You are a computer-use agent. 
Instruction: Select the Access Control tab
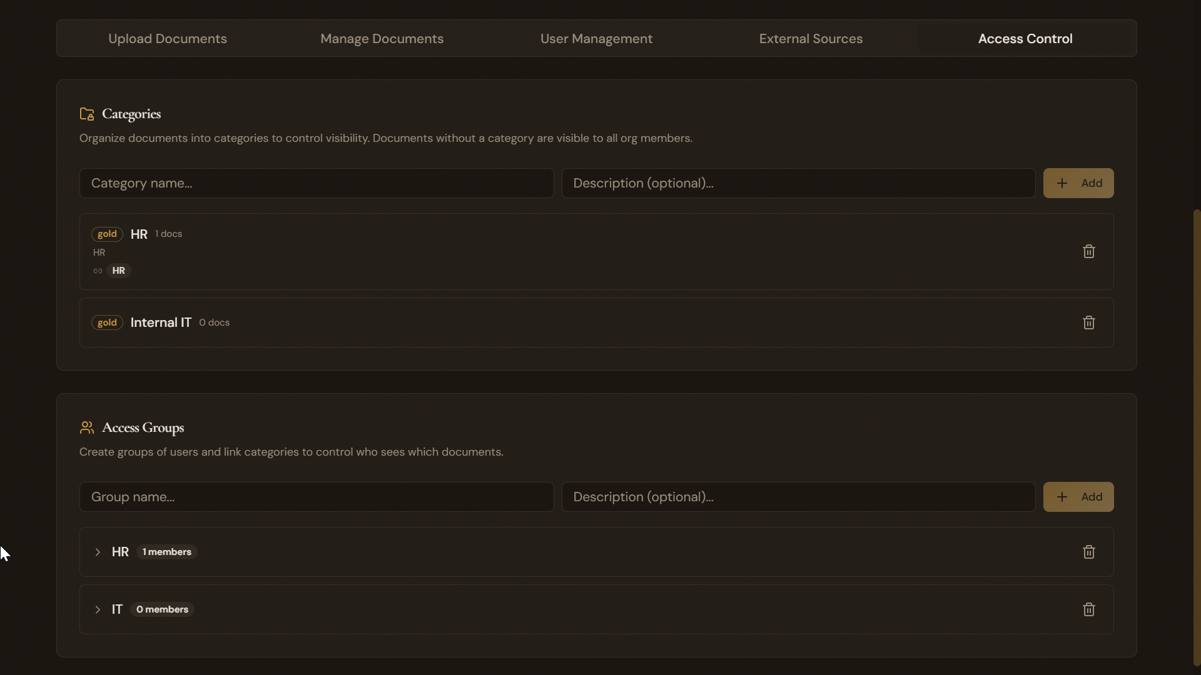(1025, 38)
